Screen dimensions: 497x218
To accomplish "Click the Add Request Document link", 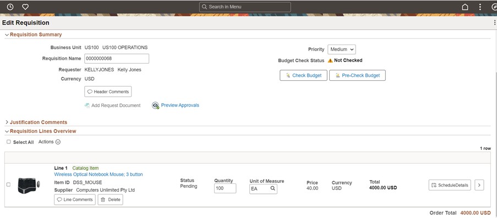I will (116, 105).
